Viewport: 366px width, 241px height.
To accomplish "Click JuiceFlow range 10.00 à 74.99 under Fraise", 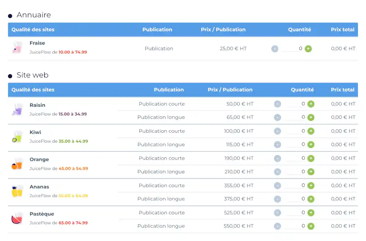I will pyautogui.click(x=72, y=52).
